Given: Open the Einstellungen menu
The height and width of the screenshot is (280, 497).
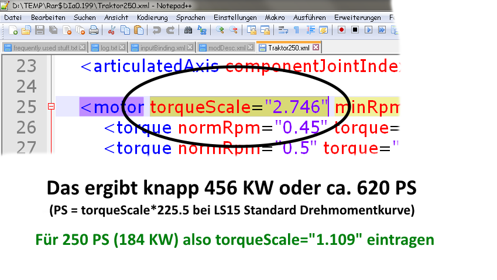Looking at the screenshot, I should click(235, 18).
